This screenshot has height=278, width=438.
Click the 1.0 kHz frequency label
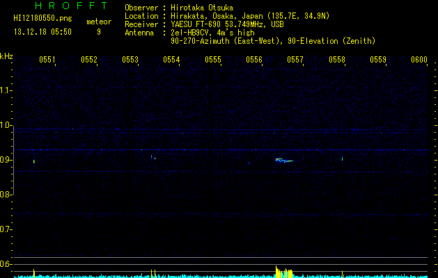5,125
